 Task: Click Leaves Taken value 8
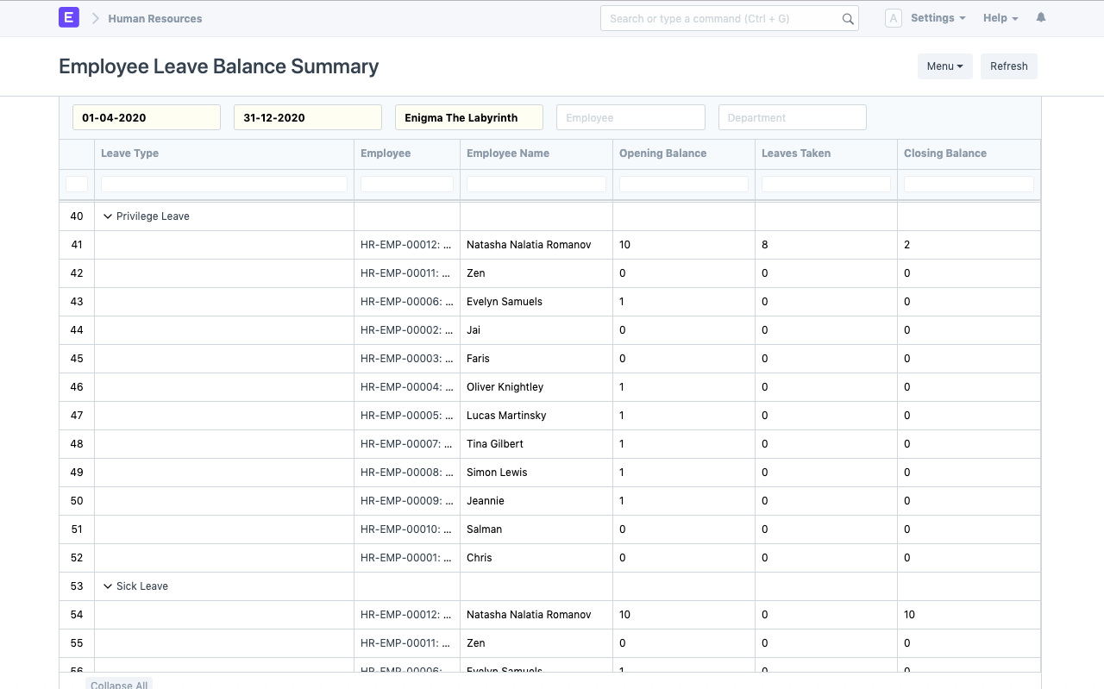point(826,245)
